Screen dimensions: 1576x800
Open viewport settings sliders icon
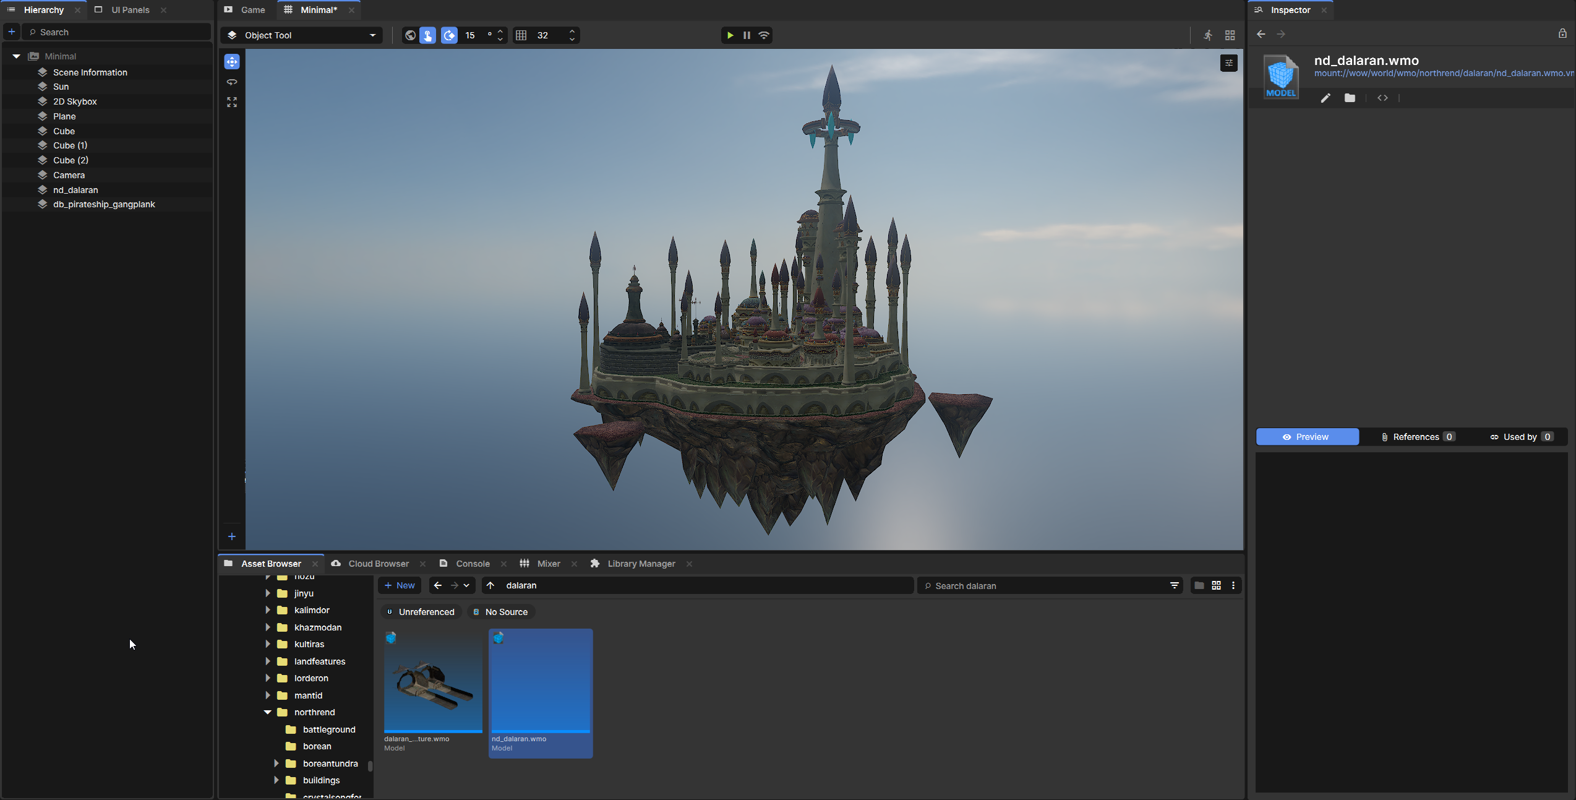[x=1228, y=63]
